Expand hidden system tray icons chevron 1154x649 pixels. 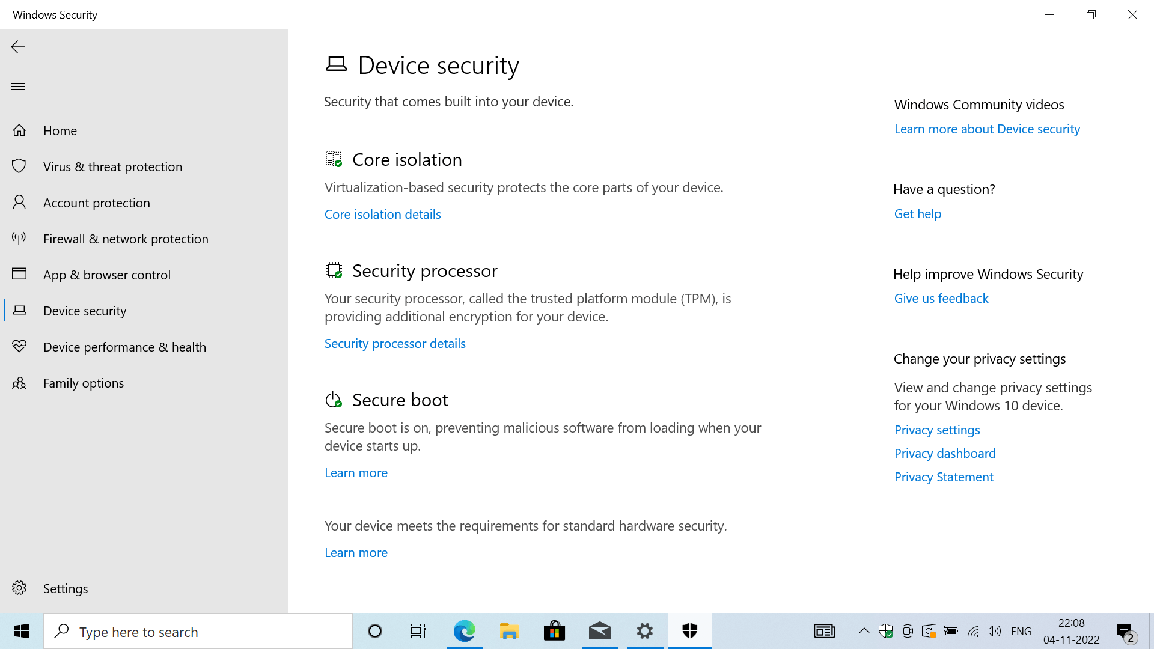coord(864,631)
